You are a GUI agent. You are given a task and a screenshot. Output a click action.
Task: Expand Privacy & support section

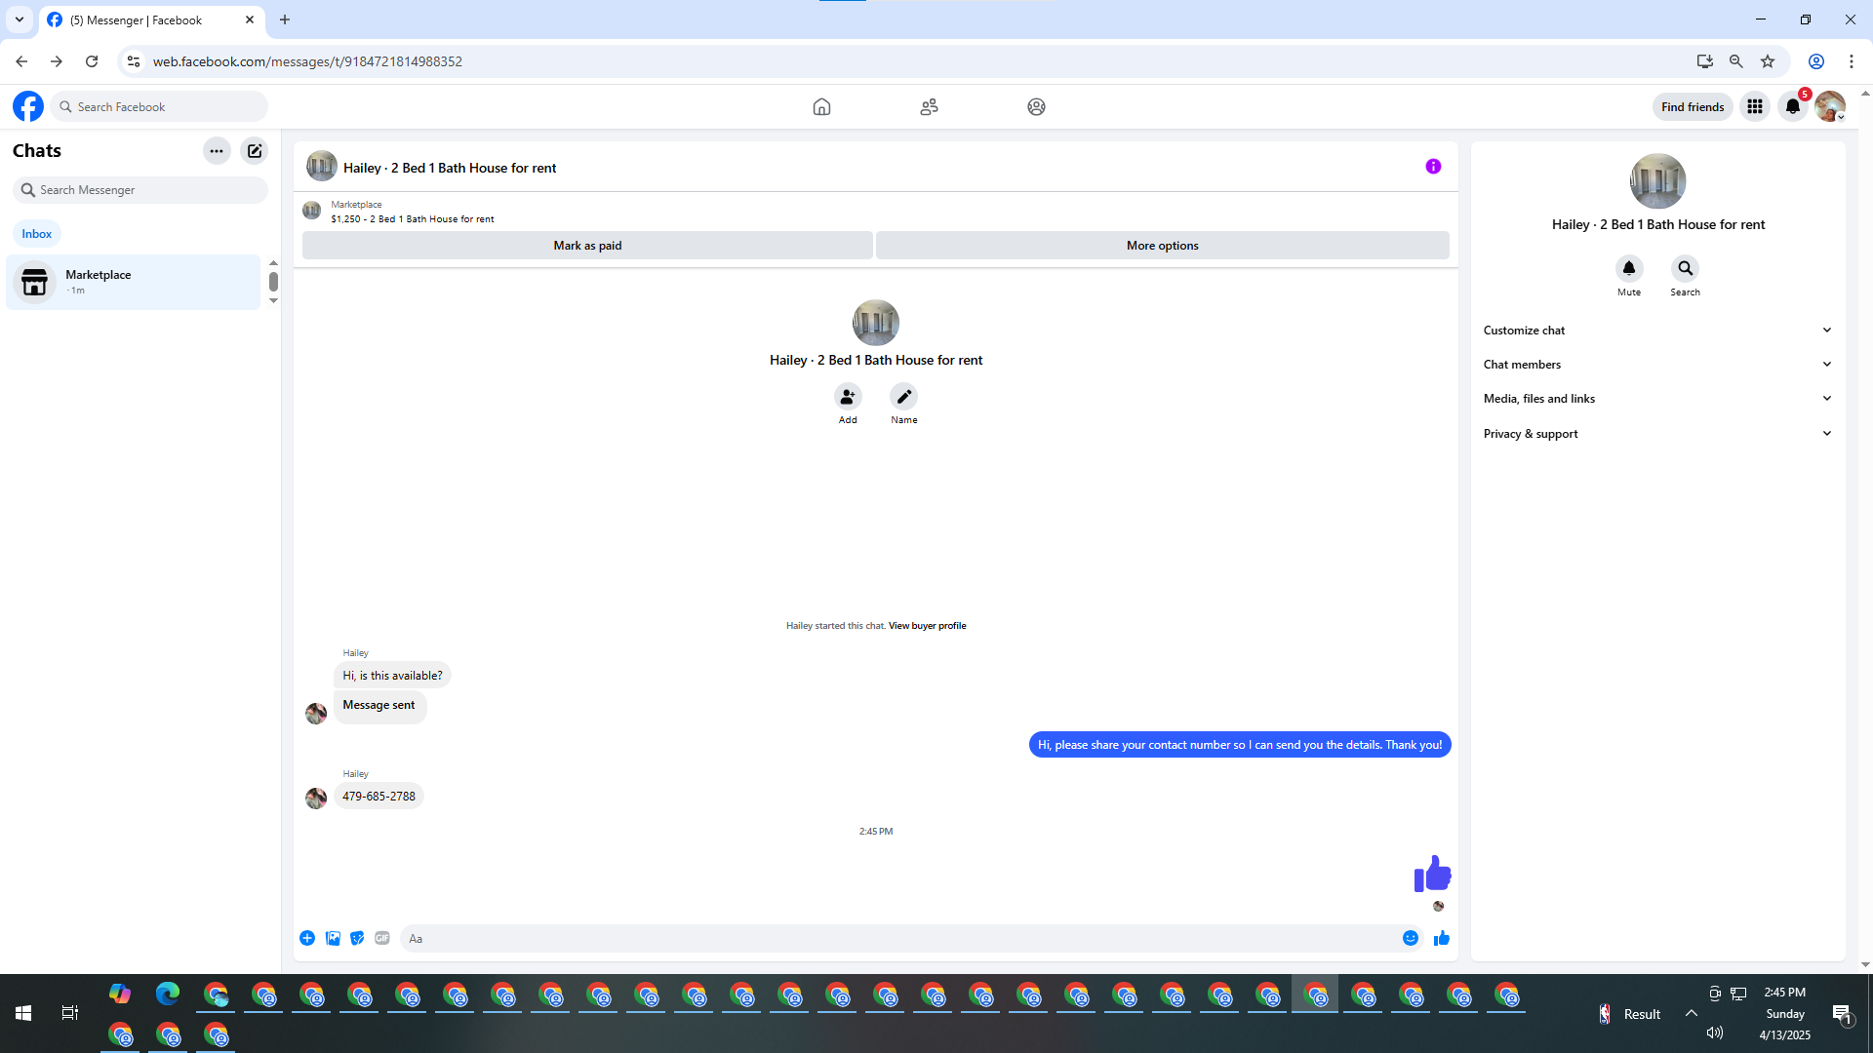pyautogui.click(x=1657, y=434)
